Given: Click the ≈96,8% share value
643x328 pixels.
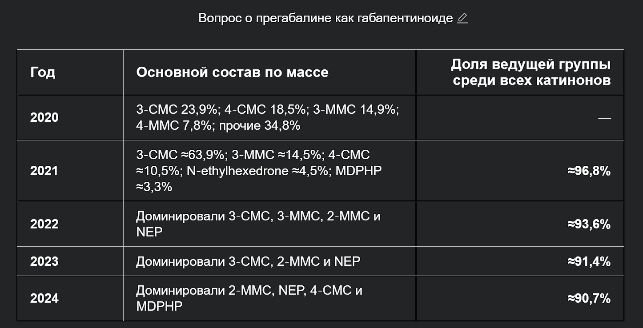Looking at the screenshot, I should point(589,171).
